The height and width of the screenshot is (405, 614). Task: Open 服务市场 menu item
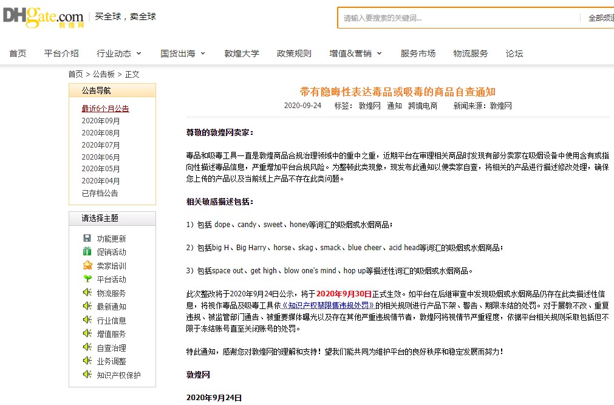coord(418,53)
